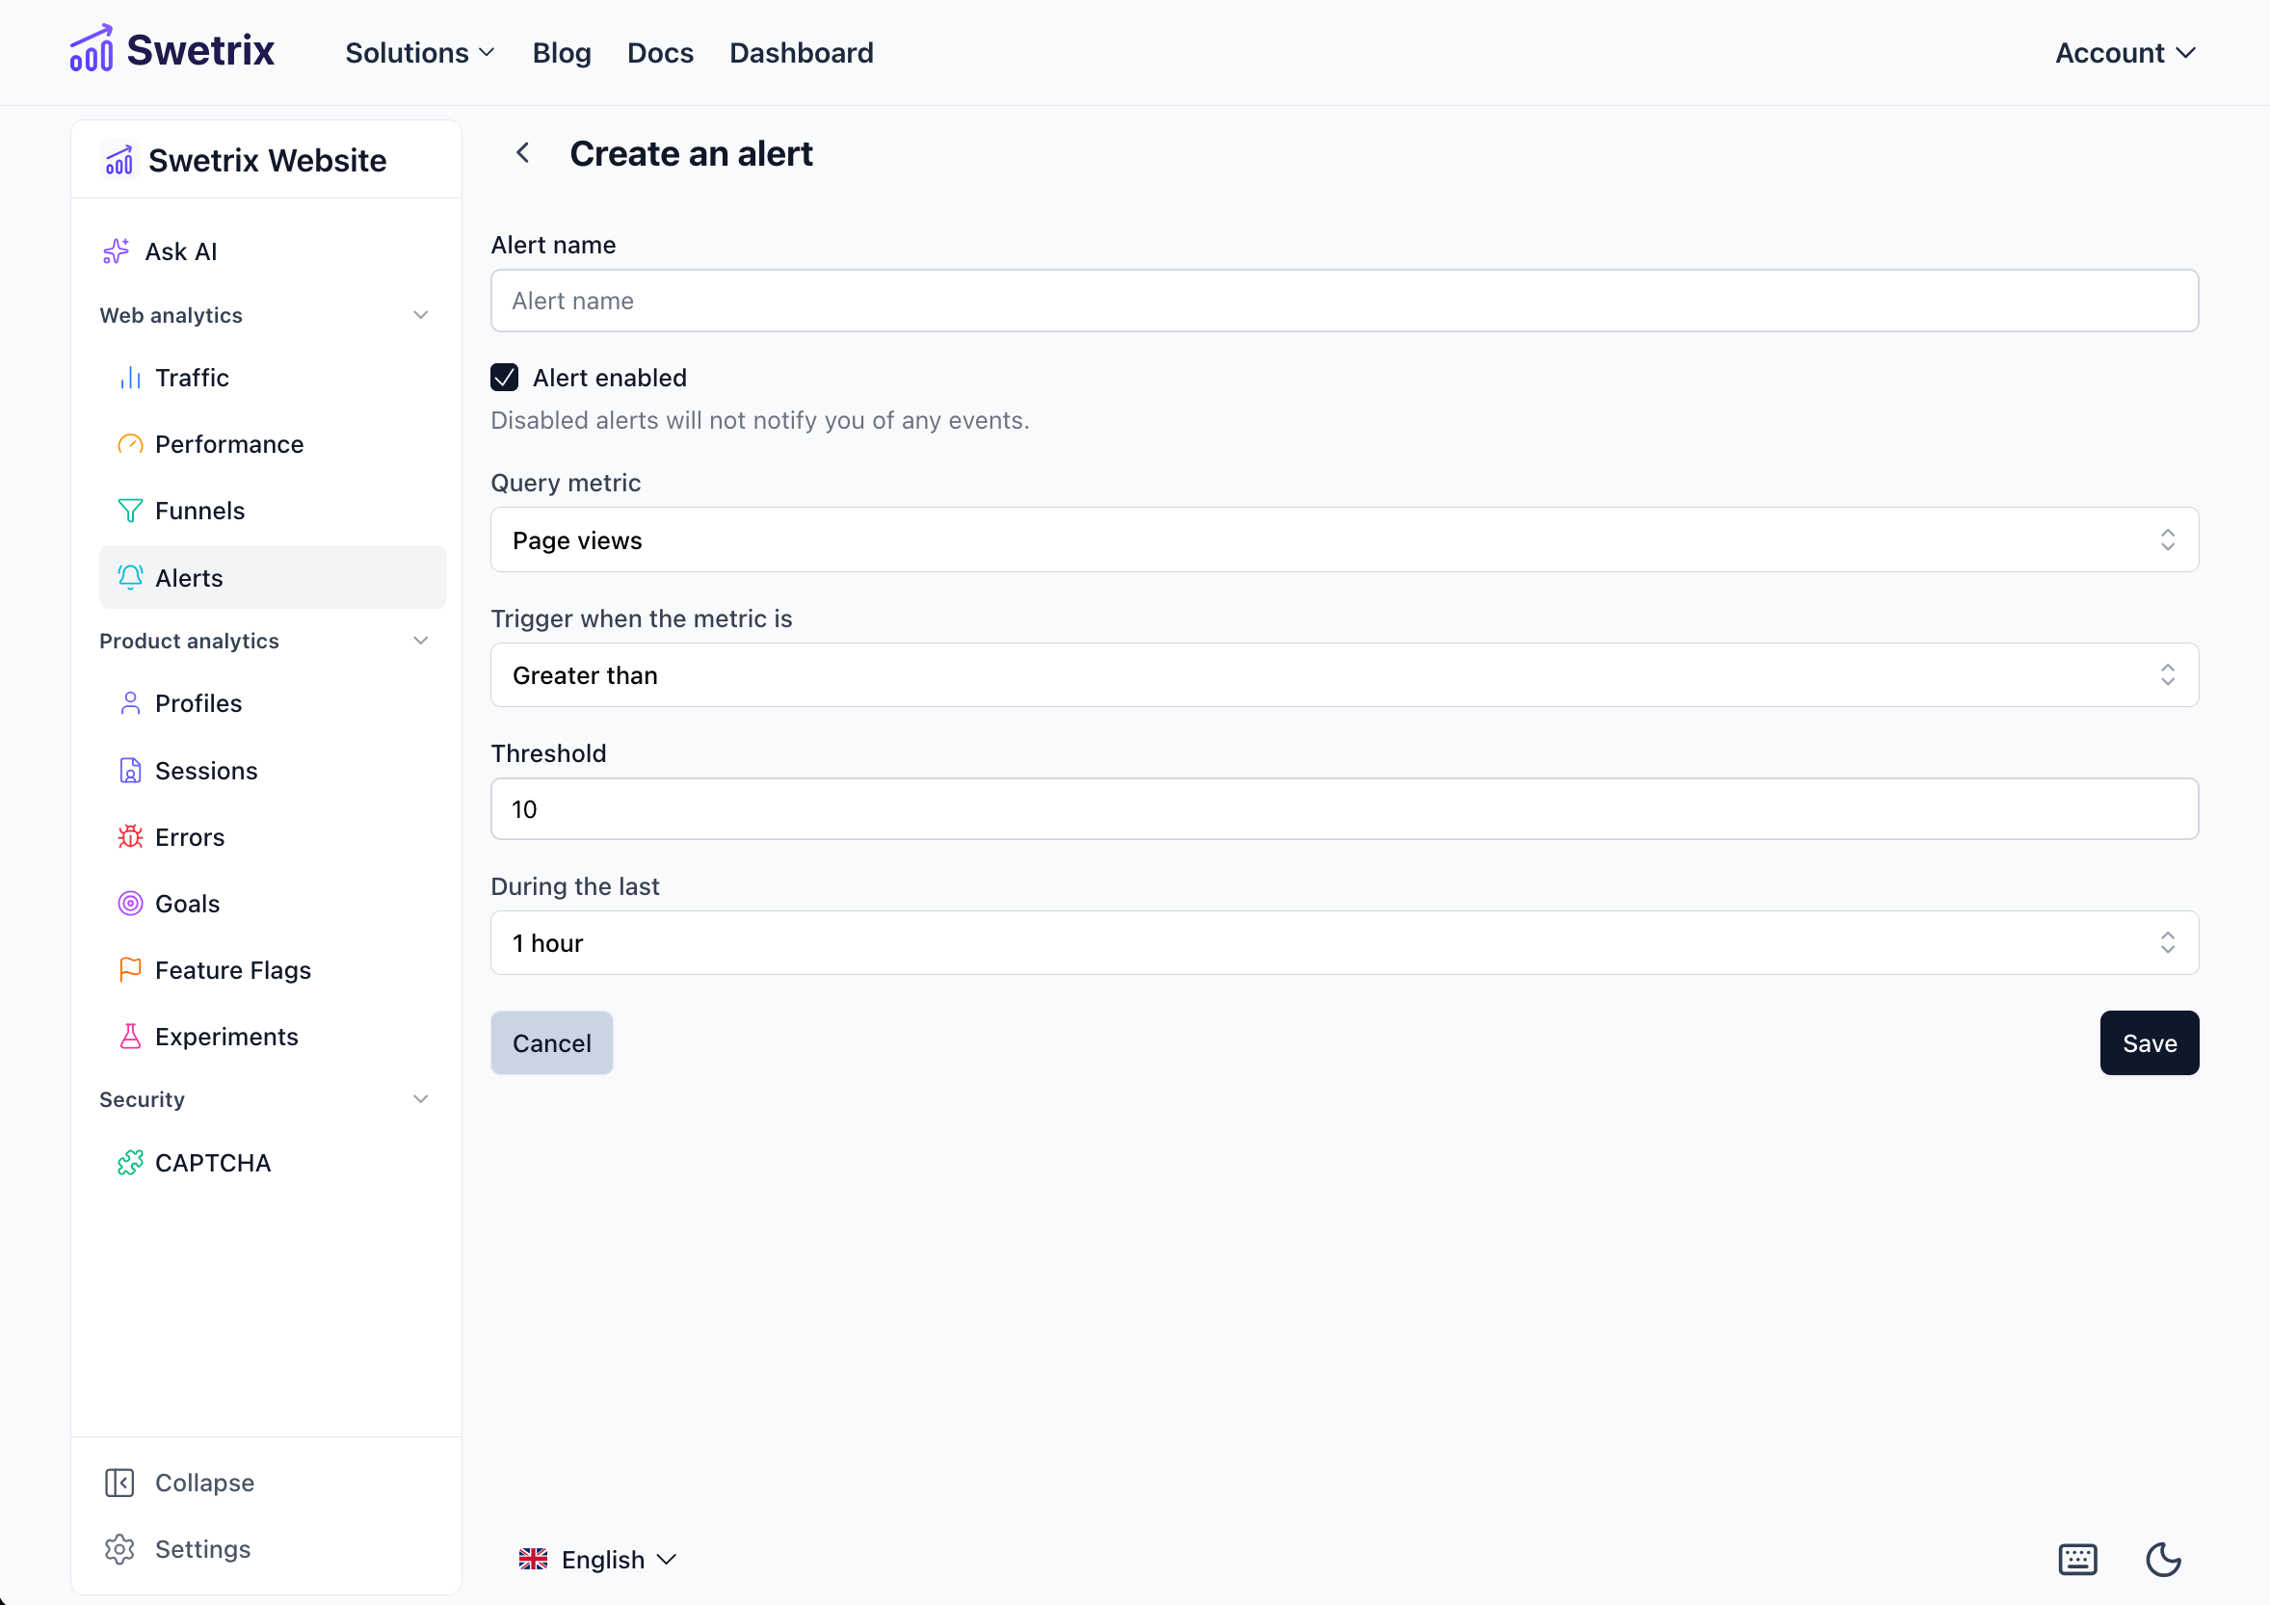Viewport: 2270px width, 1605px height.
Task: Open the Dashboard menu item
Action: tap(801, 52)
